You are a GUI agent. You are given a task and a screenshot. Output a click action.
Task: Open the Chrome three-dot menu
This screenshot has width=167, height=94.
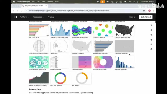point(153,11)
